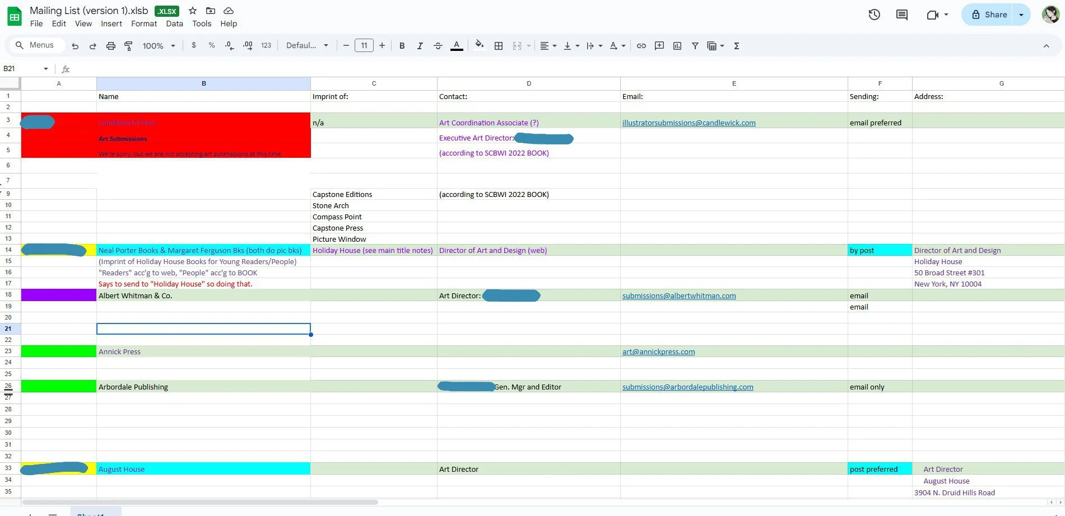
Task: Open the Help menu
Action: (x=229, y=24)
